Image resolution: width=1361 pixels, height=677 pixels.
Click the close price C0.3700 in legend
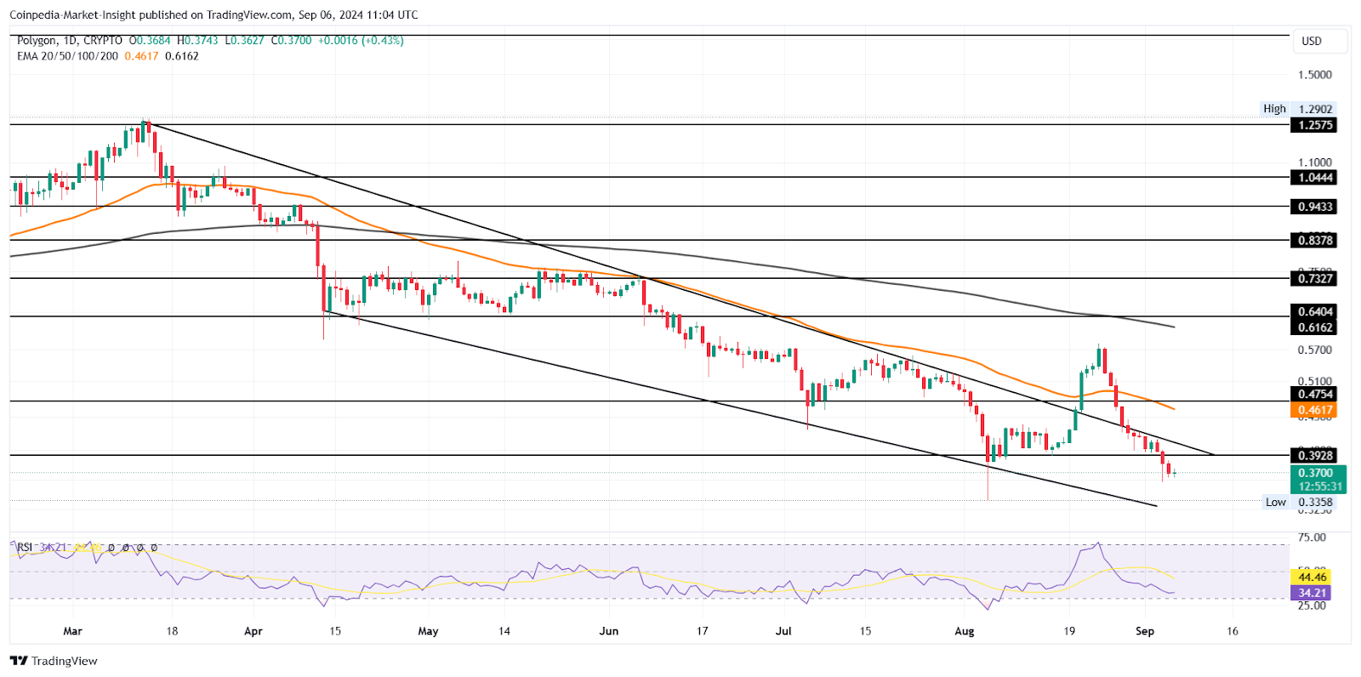[x=291, y=40]
